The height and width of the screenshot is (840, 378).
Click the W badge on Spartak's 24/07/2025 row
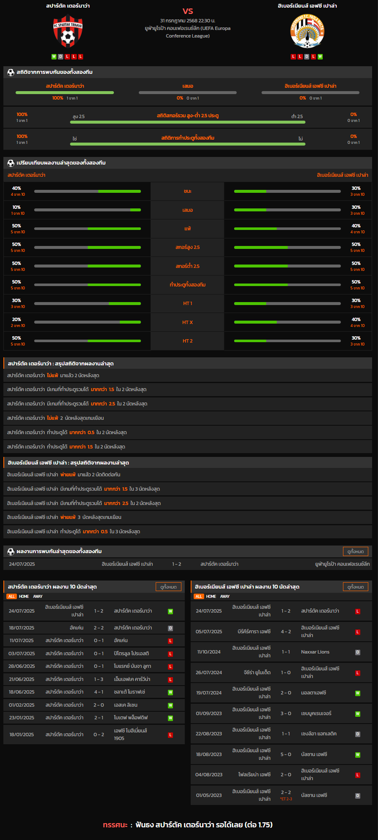pos(170,611)
